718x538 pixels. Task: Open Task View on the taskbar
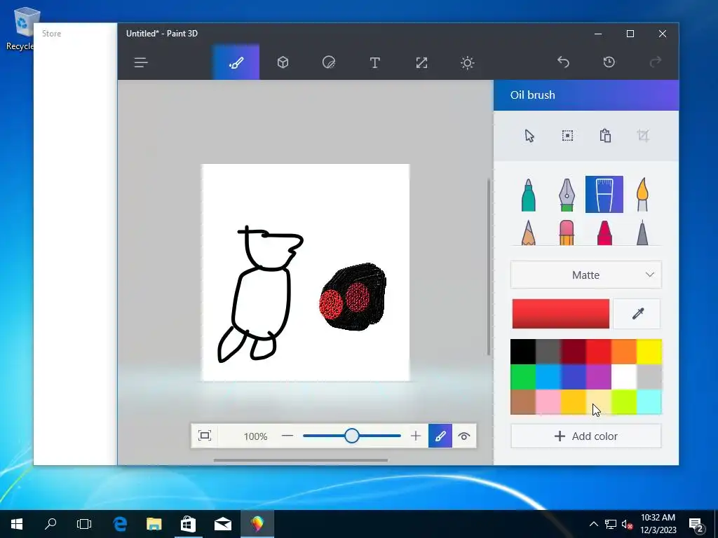pos(84,524)
